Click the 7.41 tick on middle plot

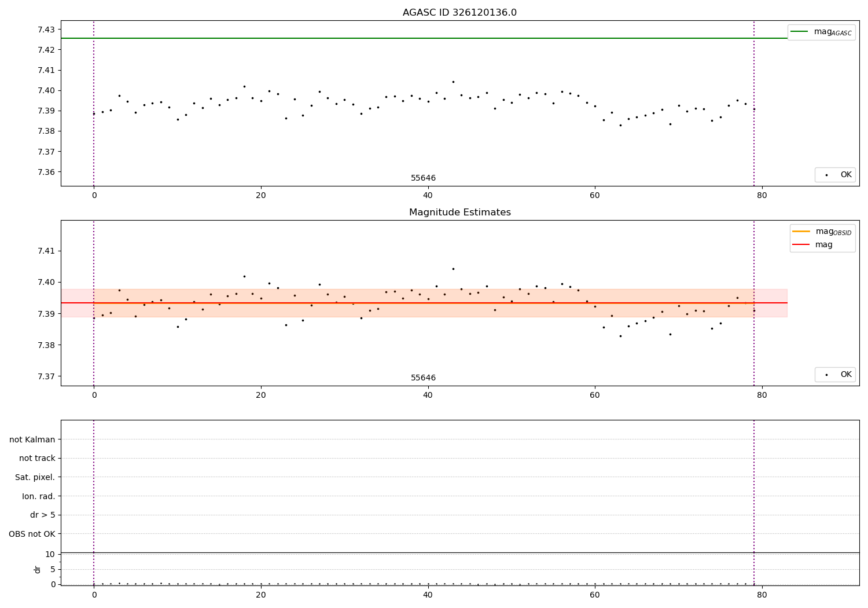point(46,251)
